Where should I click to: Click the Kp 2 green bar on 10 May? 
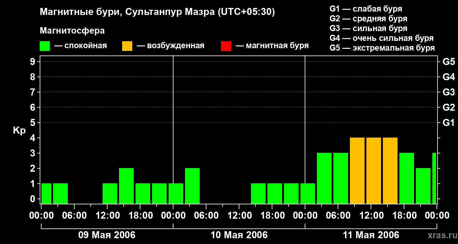click(x=192, y=185)
